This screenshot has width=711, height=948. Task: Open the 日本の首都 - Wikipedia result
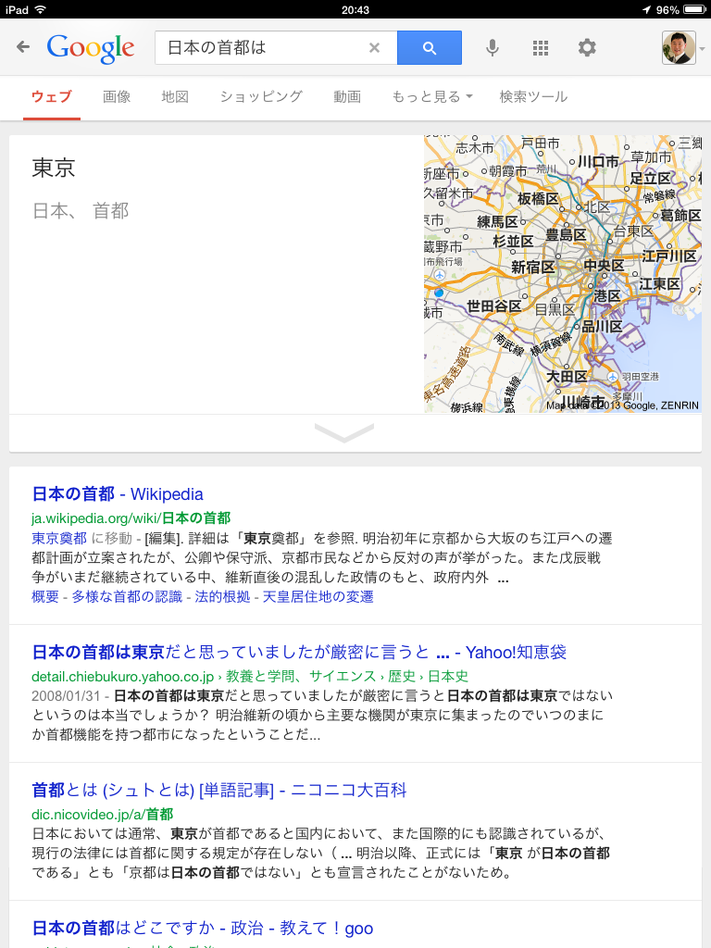point(118,494)
